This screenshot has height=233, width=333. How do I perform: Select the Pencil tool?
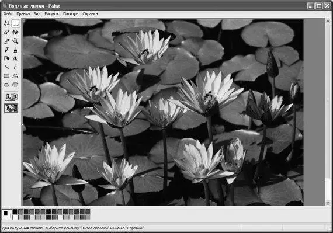click(6, 50)
